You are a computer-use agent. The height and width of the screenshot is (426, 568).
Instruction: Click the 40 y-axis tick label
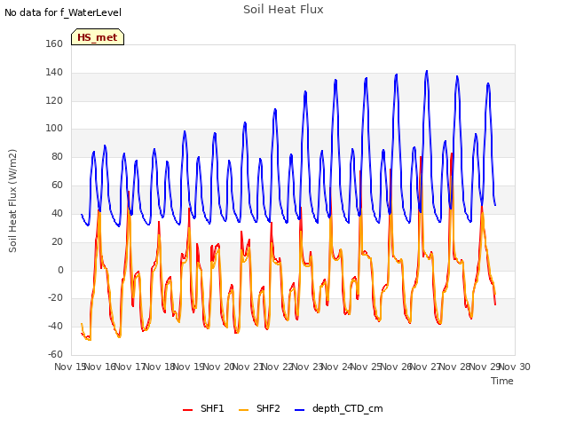click(x=57, y=213)
